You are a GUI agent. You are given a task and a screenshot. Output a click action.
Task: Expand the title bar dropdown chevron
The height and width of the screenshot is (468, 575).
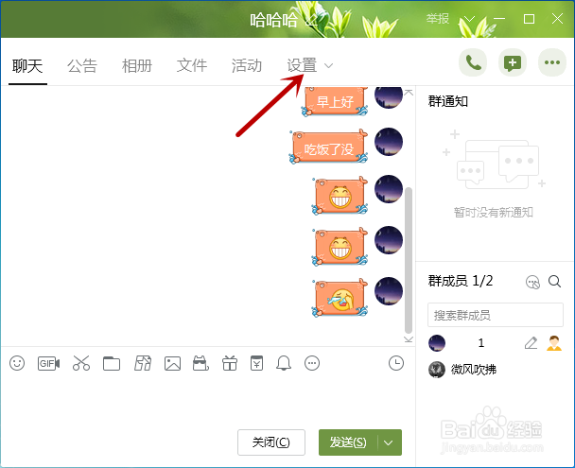[x=469, y=19]
